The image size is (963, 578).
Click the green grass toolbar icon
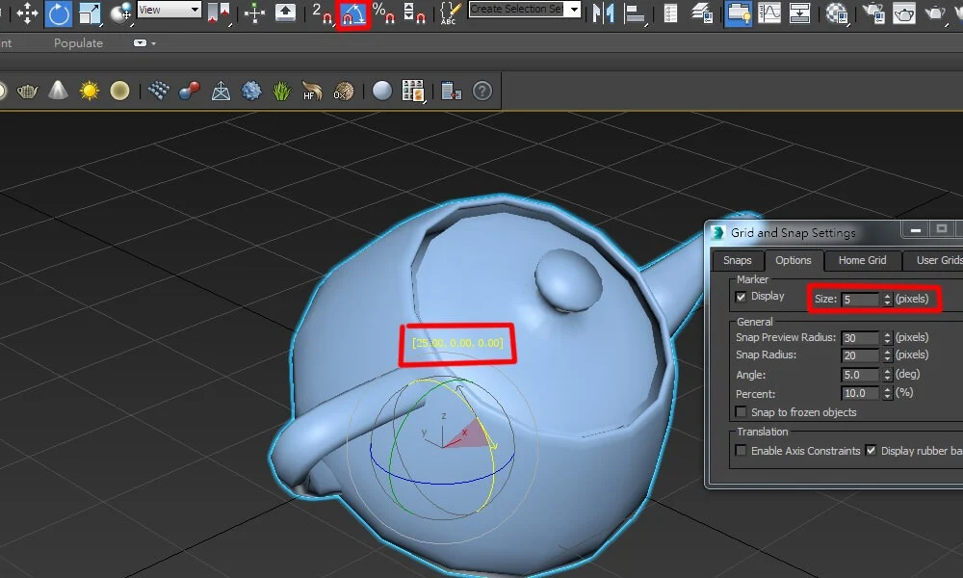tap(282, 91)
